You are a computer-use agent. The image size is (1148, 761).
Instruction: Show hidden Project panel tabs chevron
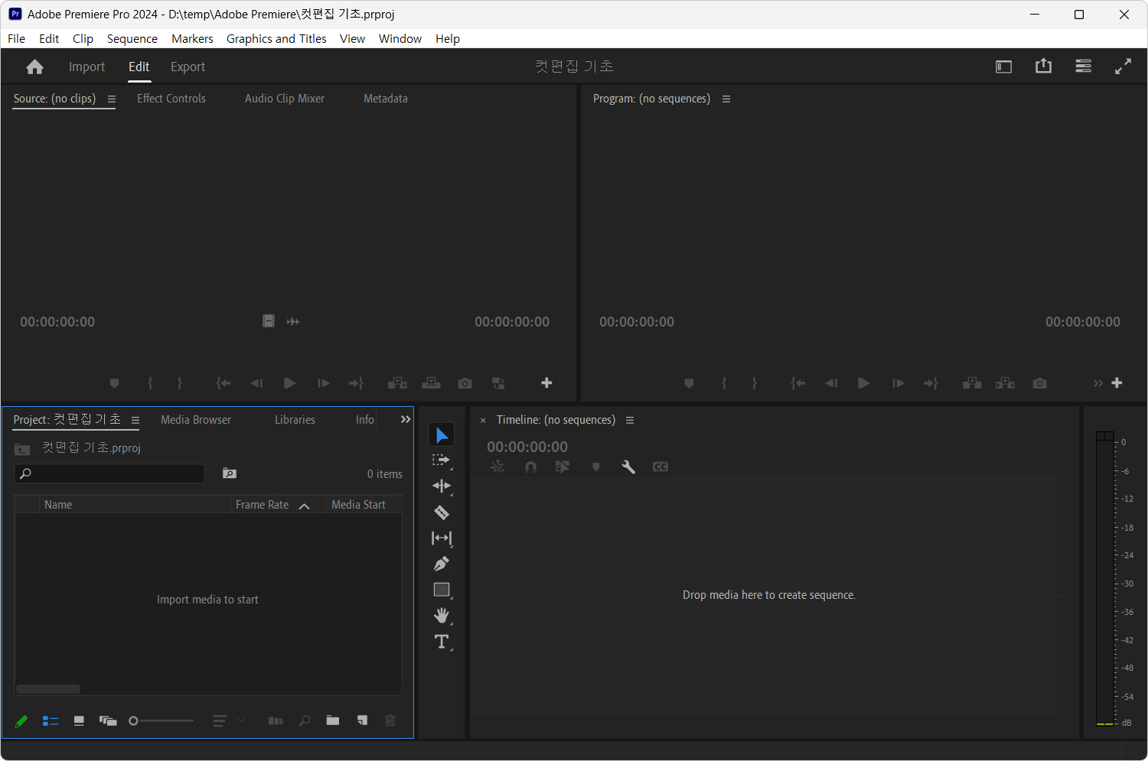pyautogui.click(x=406, y=419)
